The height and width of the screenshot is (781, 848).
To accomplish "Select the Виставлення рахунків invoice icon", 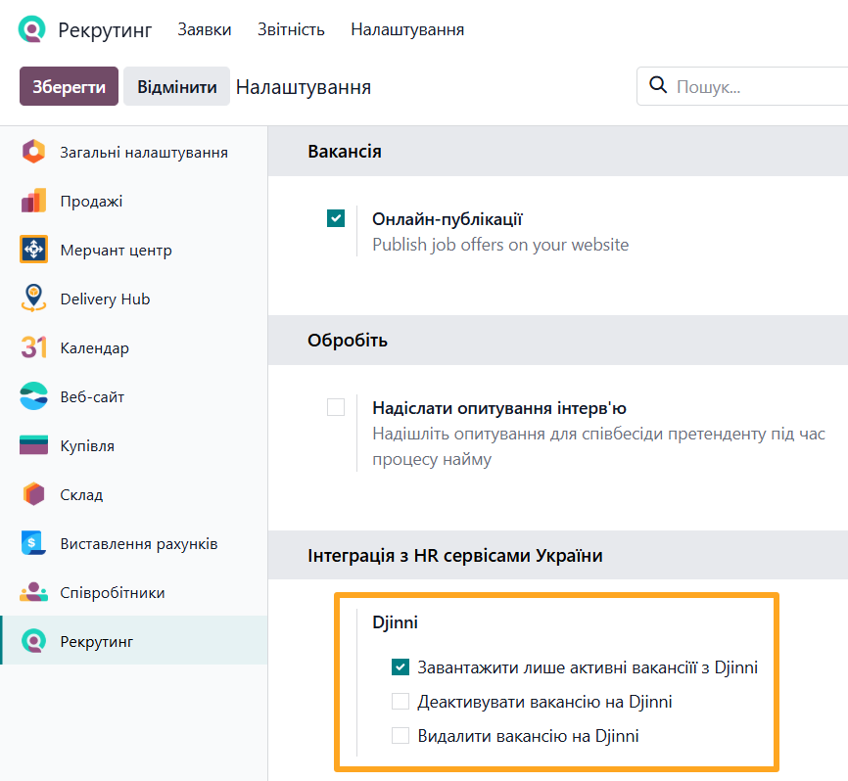I will point(33,543).
